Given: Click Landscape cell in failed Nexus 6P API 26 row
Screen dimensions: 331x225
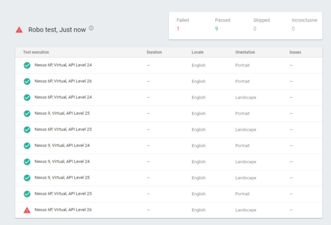Looking at the screenshot, I should click(245, 210).
